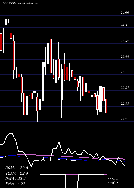Image resolution: width=134 pixels, height=188 pixels.
Task: Select the 21.7 price level label
Action: point(124,119)
